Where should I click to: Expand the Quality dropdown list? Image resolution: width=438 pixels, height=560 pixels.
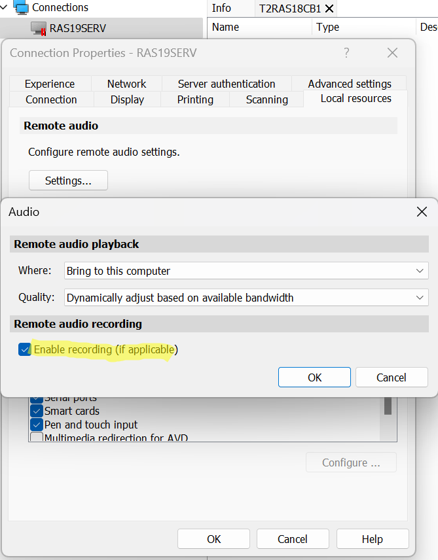pos(246,297)
